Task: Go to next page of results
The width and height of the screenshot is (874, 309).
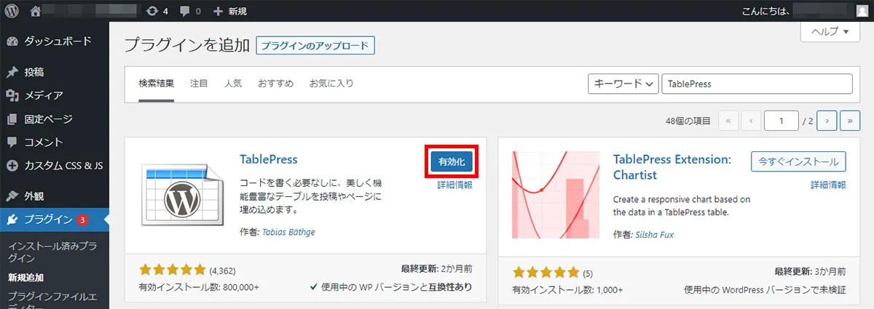Action: click(x=827, y=121)
